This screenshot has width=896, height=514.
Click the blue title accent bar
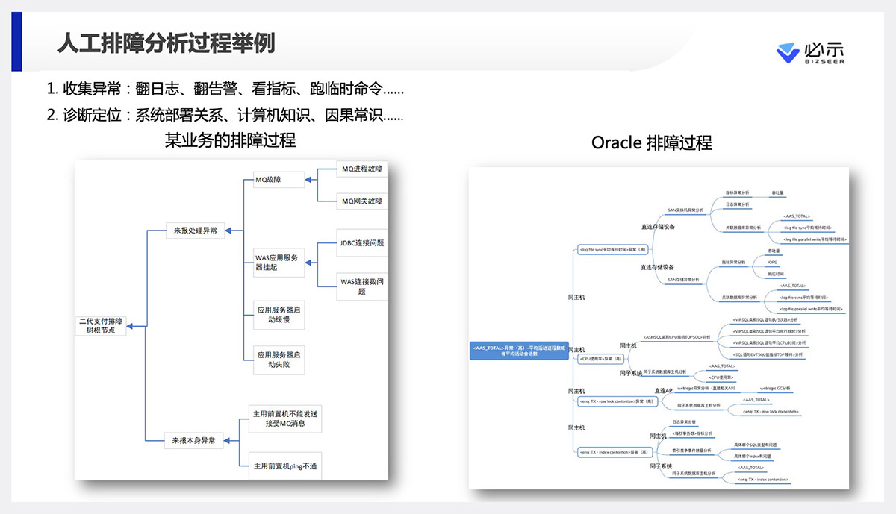click(17, 42)
